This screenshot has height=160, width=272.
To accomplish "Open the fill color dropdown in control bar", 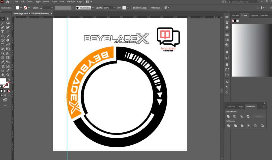I will click(21, 8).
